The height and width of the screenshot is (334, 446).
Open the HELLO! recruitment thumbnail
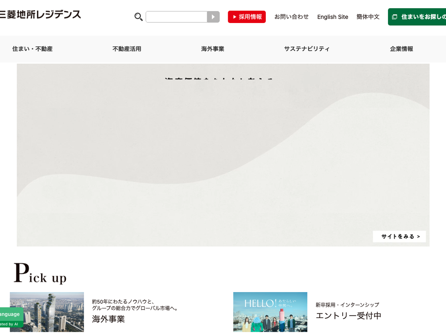point(270,312)
